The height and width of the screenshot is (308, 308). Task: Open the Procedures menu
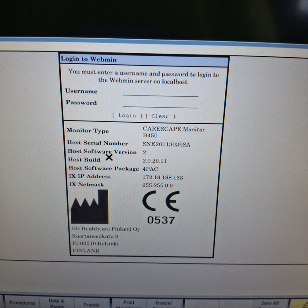(22, 303)
